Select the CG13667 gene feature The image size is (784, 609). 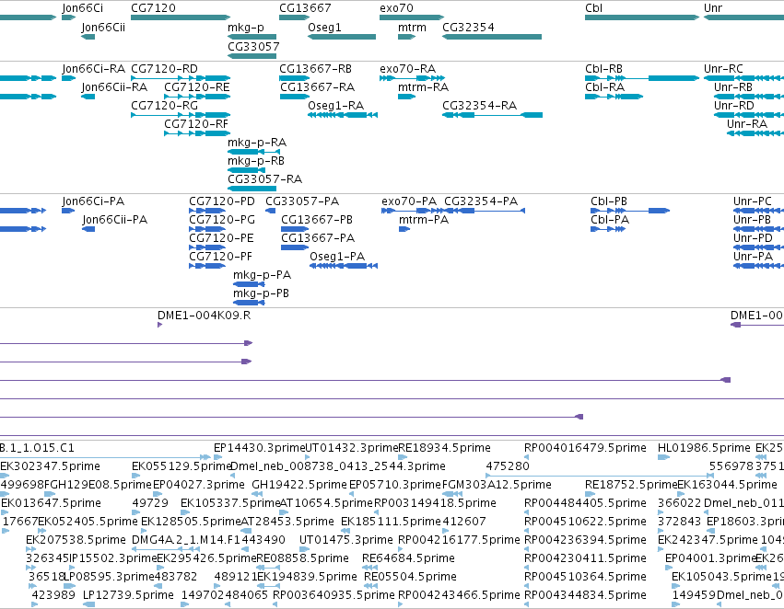pyautogui.click(x=295, y=17)
